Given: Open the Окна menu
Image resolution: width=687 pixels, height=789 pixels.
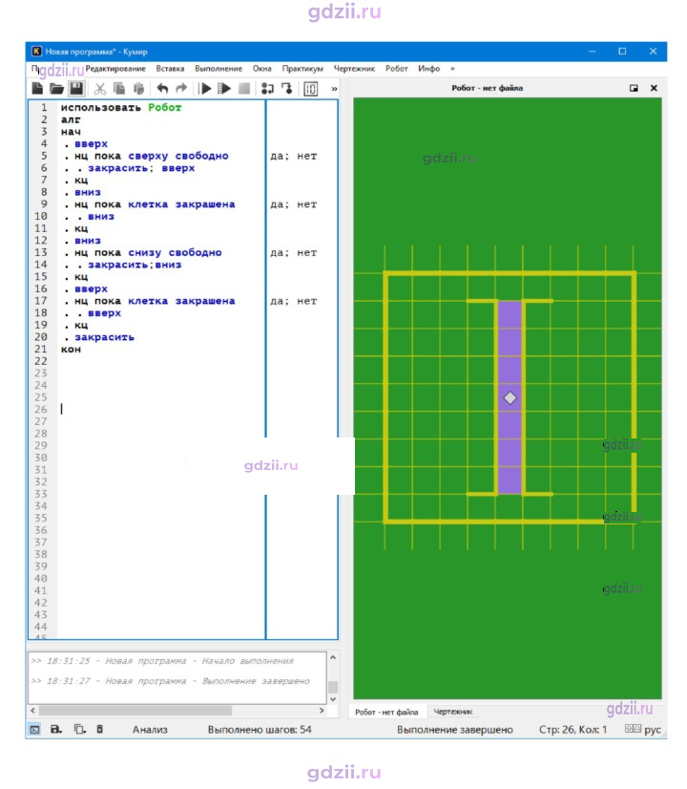Looking at the screenshot, I should point(261,69).
